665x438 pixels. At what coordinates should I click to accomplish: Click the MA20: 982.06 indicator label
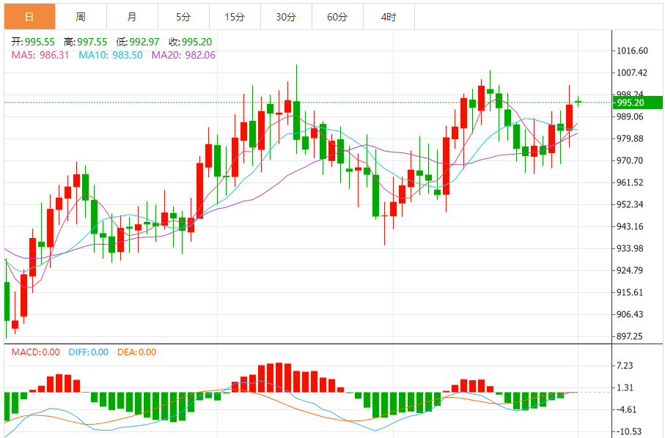coord(183,55)
